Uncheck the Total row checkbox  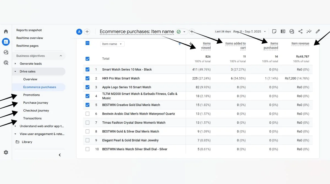click(87, 58)
